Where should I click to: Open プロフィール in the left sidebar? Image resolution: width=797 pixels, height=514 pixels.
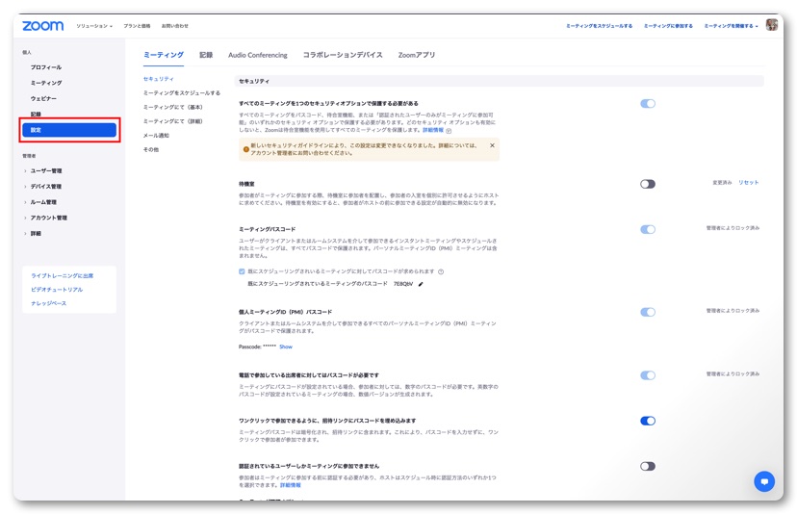coord(45,67)
